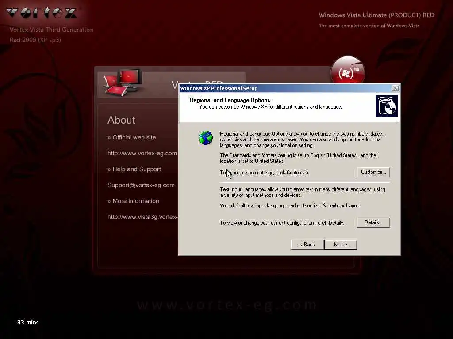Select the » Help and Support entry
Image resolution: width=453 pixels, height=339 pixels.
pyautogui.click(x=134, y=169)
